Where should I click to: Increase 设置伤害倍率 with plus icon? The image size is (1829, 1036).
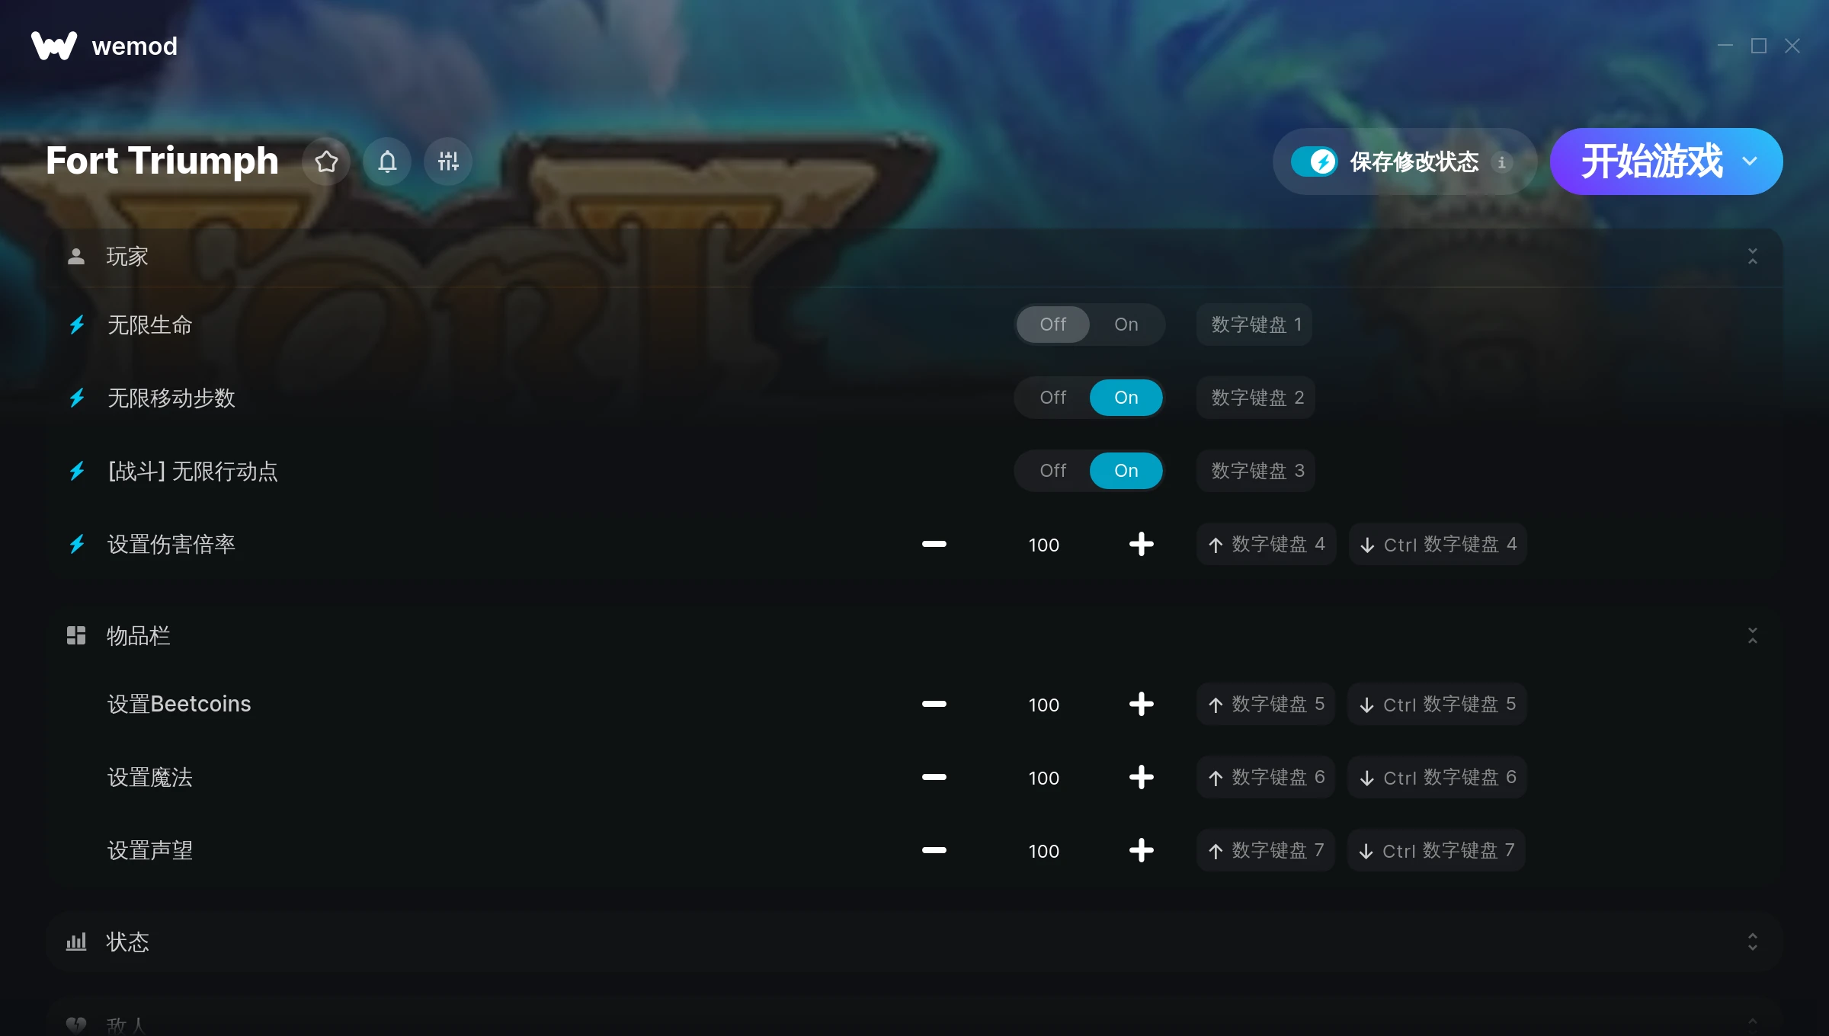(x=1141, y=544)
